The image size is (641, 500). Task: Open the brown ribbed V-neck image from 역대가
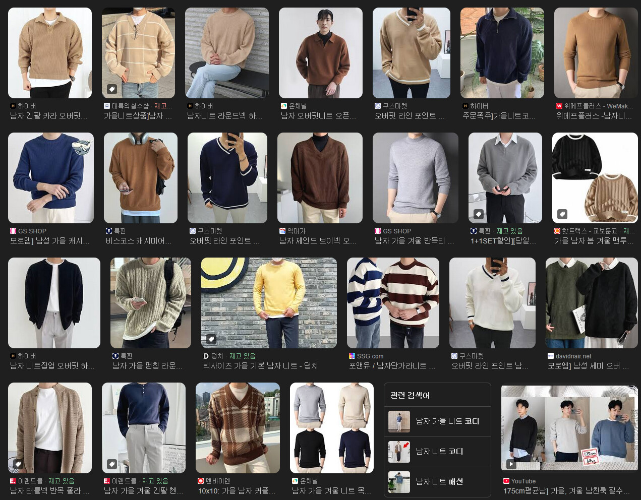[x=320, y=178]
